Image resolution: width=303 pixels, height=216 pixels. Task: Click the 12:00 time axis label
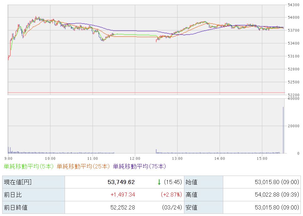[135, 158]
